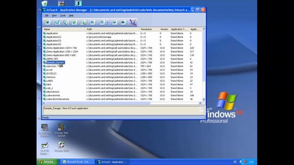Click the DBDump toolbar icon
Screen dimensions: 294x165
[74, 22]
